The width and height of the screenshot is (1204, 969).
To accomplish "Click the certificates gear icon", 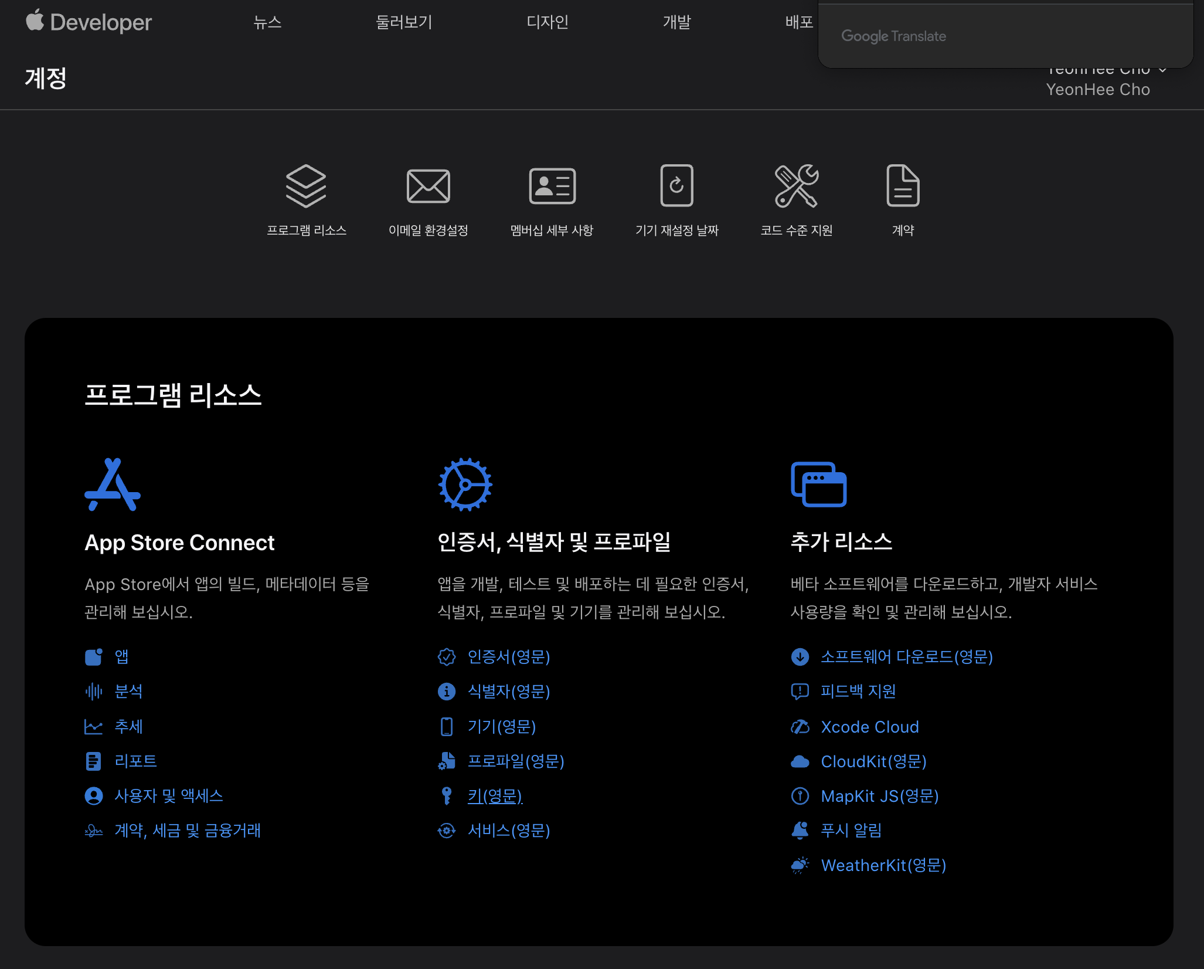I will (x=465, y=484).
